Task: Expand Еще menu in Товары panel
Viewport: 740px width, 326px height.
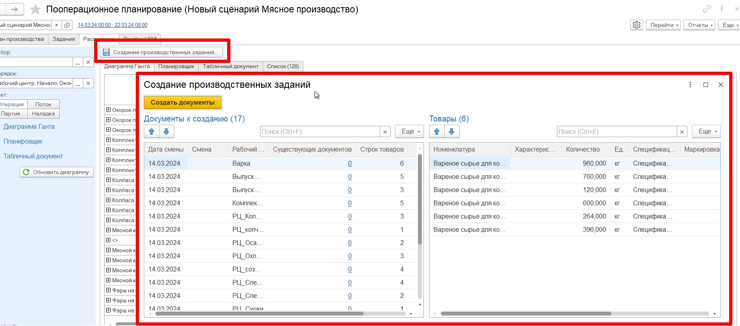Action: (707, 132)
